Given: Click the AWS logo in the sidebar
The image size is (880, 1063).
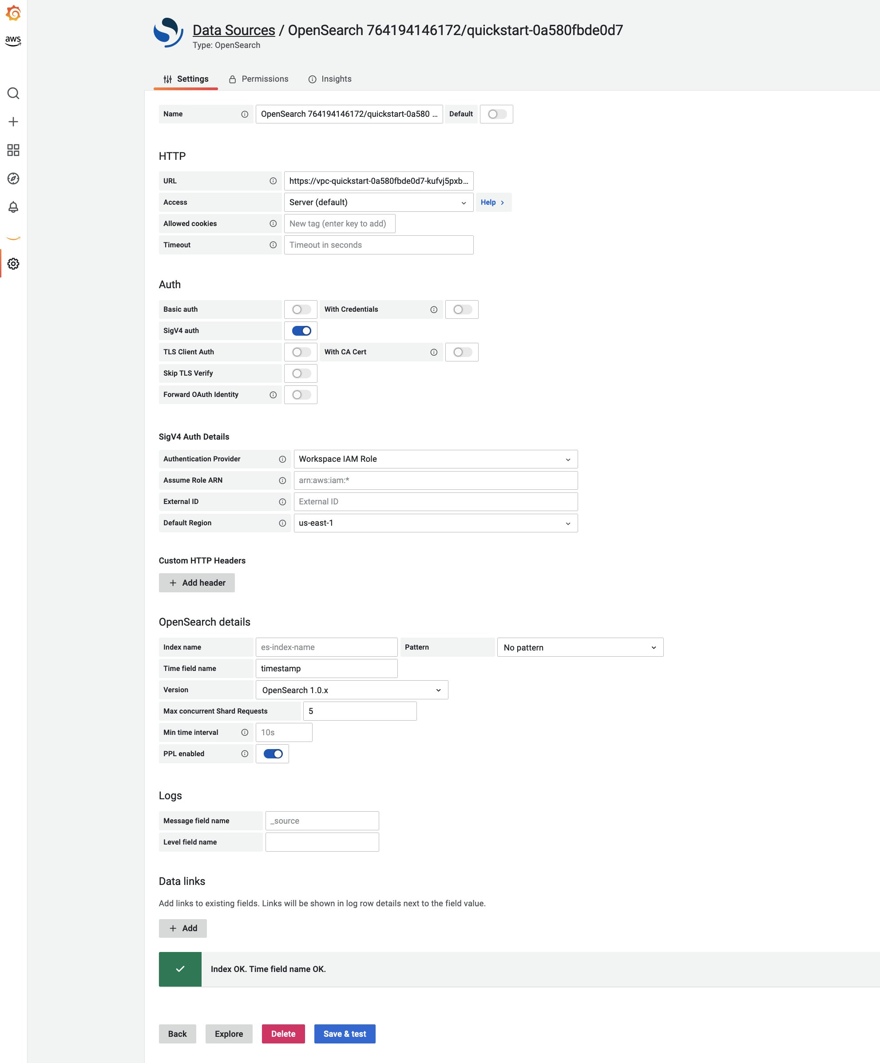Looking at the screenshot, I should click(14, 40).
